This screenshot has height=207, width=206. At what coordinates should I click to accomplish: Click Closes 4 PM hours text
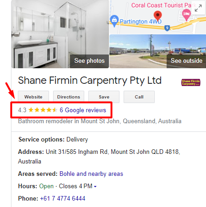point(76,186)
